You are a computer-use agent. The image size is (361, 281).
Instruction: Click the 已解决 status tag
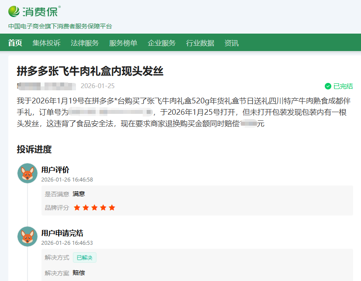[x=85, y=257]
